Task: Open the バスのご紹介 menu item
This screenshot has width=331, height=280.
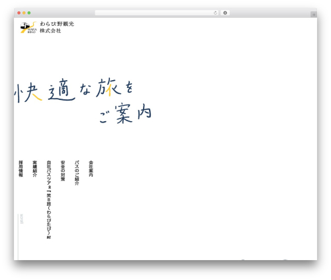Action: pyautogui.click(x=77, y=173)
